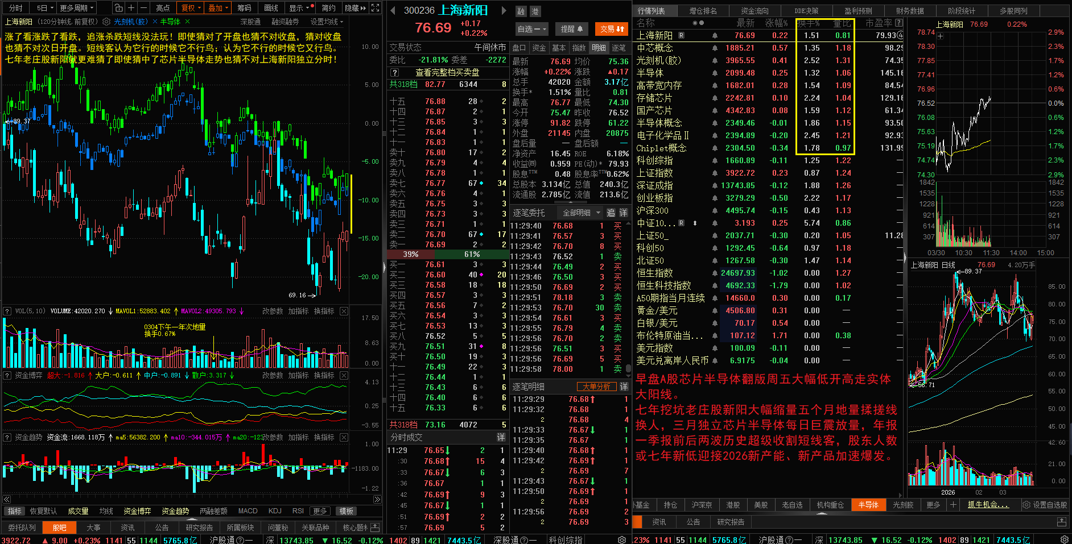The image size is (1072, 544).
Task: Open the 研究报告 tab in left bottom panel
Action: coord(199,528)
